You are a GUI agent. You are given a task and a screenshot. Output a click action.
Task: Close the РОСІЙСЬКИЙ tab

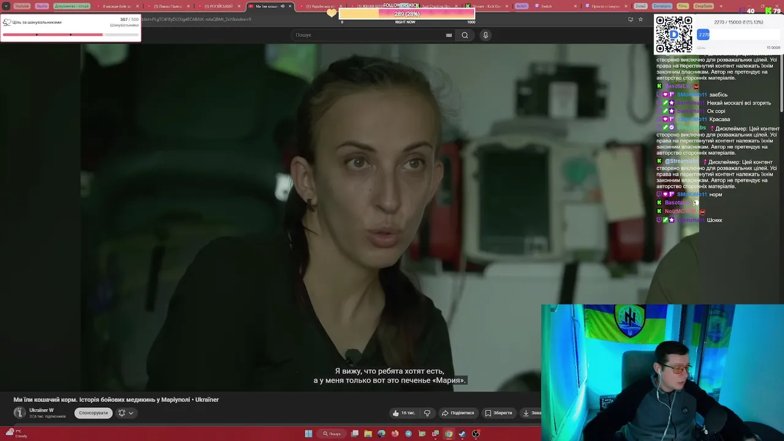239,6
